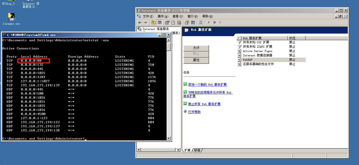The image size is (359, 165).
Task: Click the Web 服务扩展 folder header icon
Action: coord(187,30)
